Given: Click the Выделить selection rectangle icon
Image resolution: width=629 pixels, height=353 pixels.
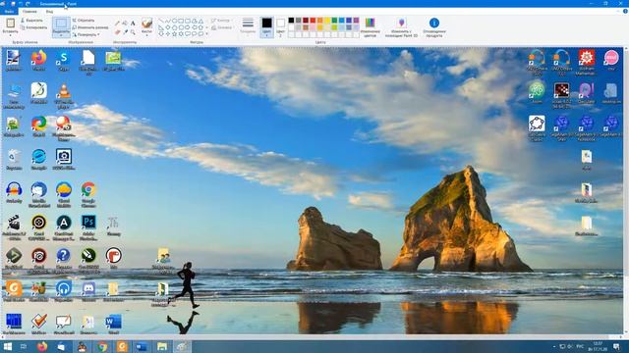Looking at the screenshot, I should tap(61, 24).
